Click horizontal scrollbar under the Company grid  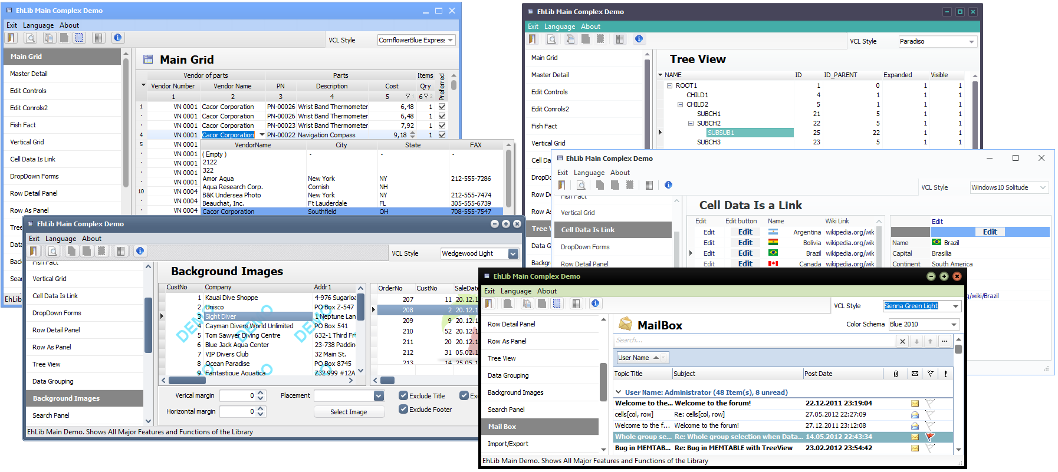258,380
